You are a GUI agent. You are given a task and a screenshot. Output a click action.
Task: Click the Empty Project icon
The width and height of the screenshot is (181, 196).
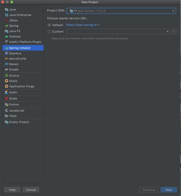coord(6,122)
